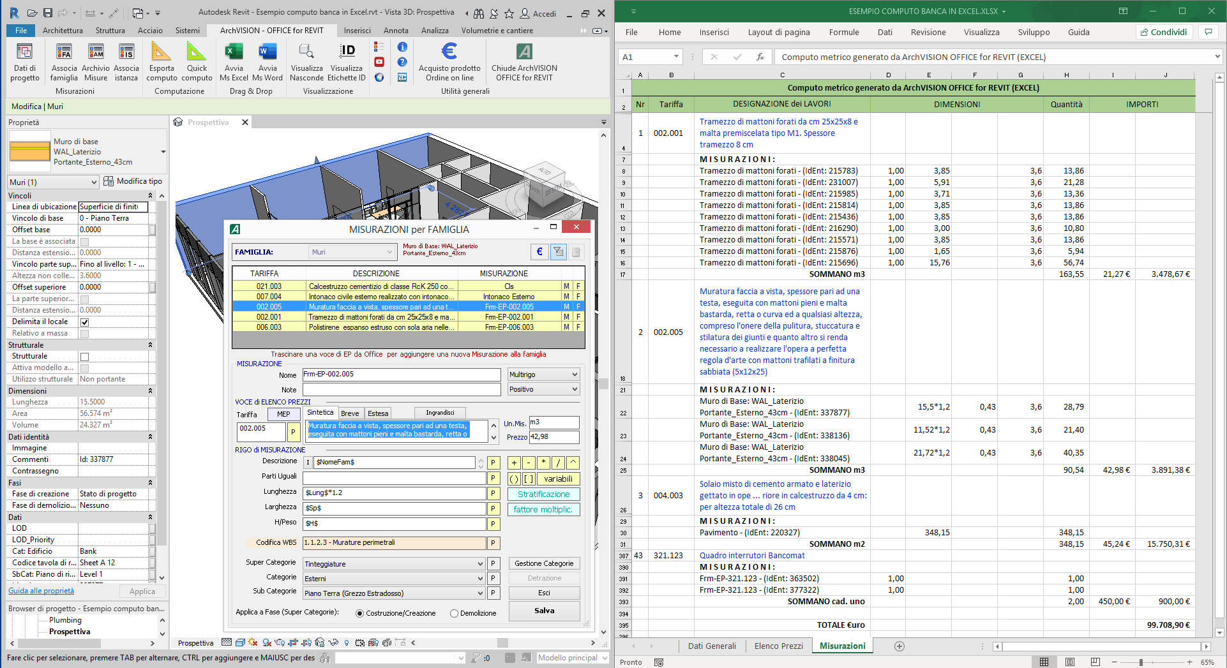This screenshot has height=668, width=1227.
Task: Click Stratificazione button
Action: click(x=544, y=494)
